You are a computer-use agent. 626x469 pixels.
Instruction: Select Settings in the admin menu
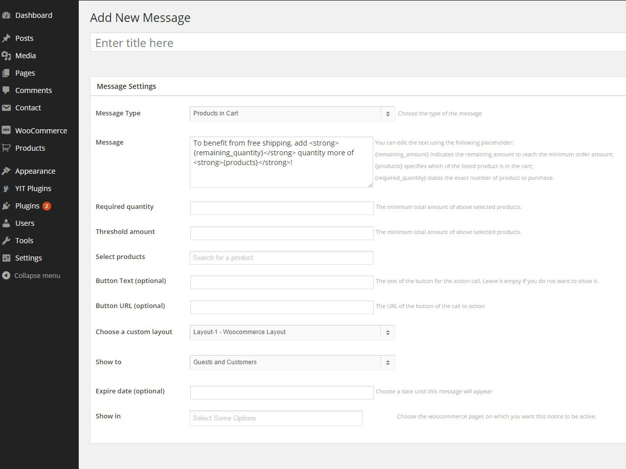[x=27, y=257]
